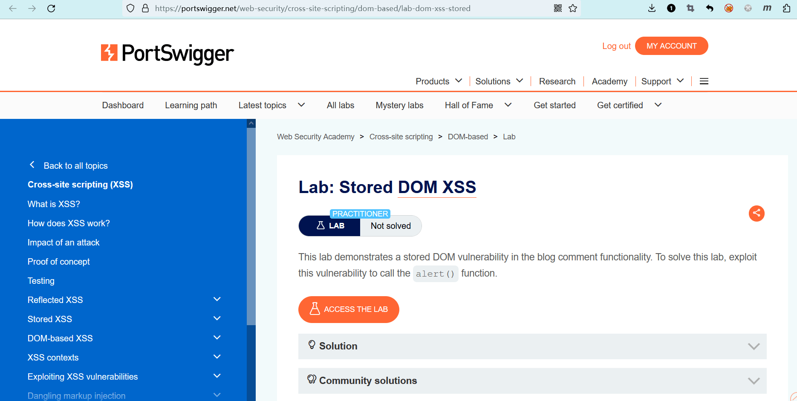Click the Community solutions bulbs icon
The image size is (797, 401).
(x=312, y=379)
